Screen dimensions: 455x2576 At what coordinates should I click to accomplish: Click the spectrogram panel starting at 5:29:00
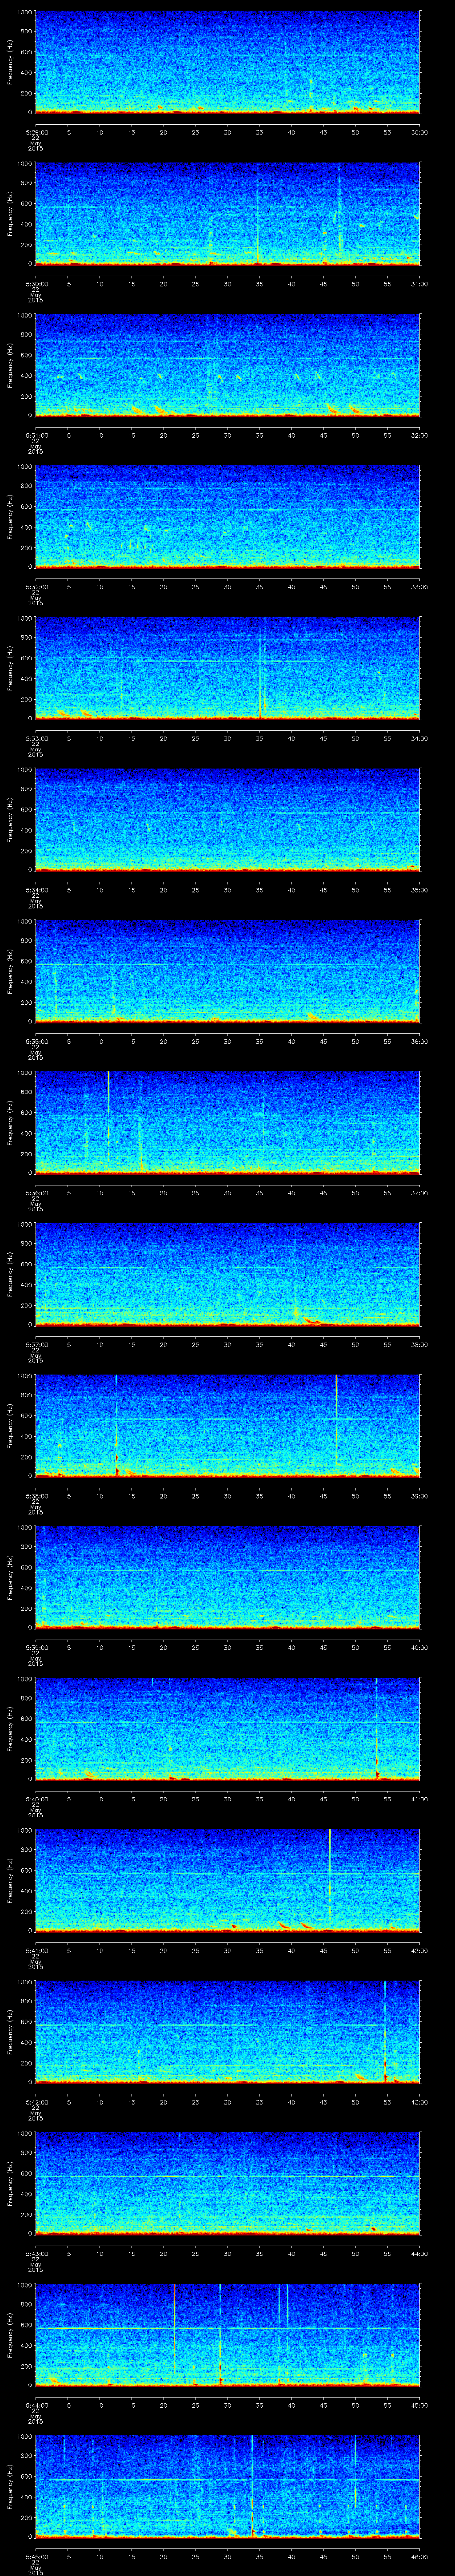point(227,62)
